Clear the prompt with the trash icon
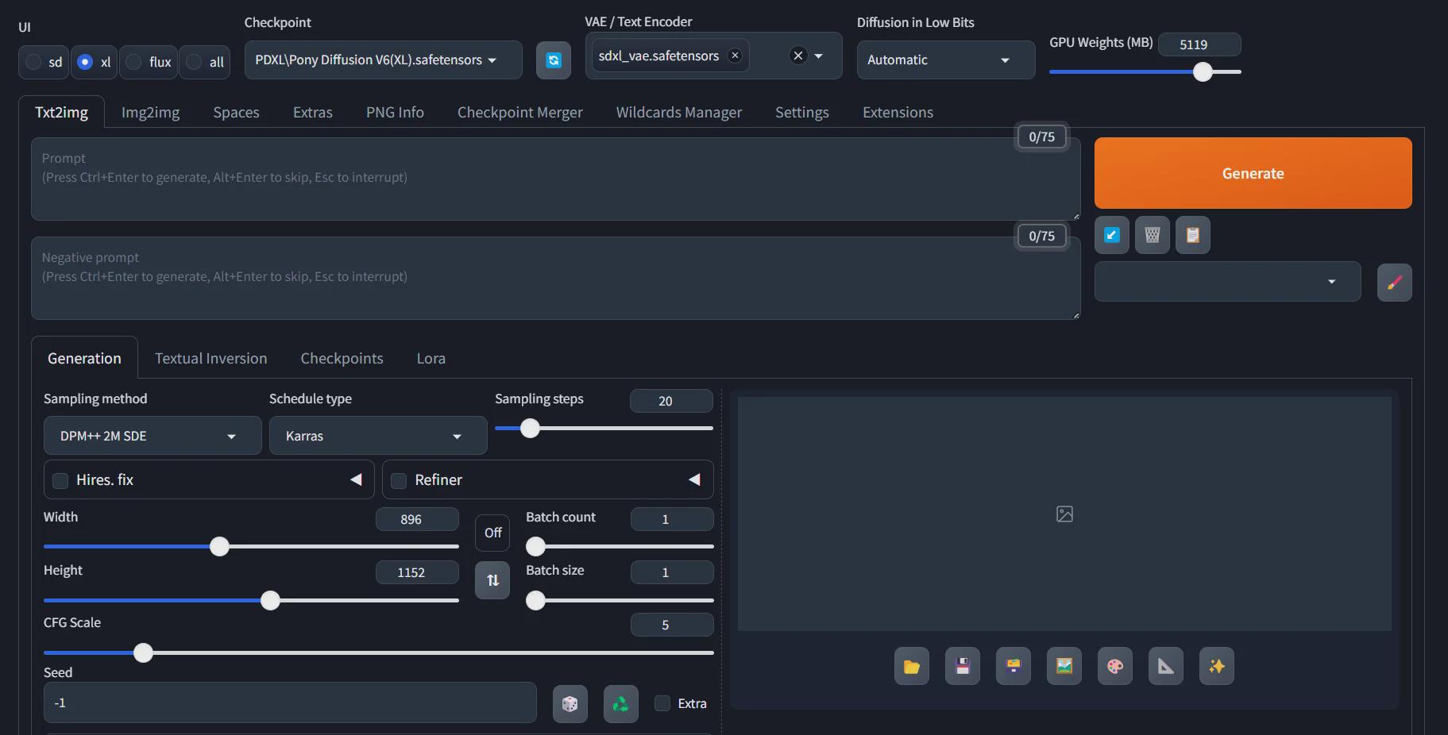 click(1153, 235)
